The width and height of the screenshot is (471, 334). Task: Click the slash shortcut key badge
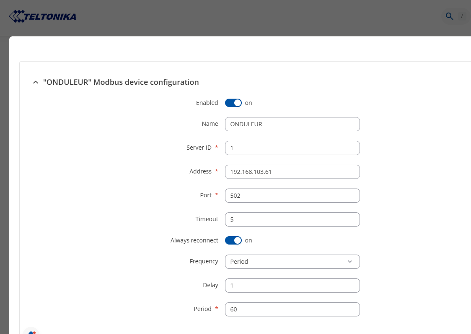coord(462,16)
